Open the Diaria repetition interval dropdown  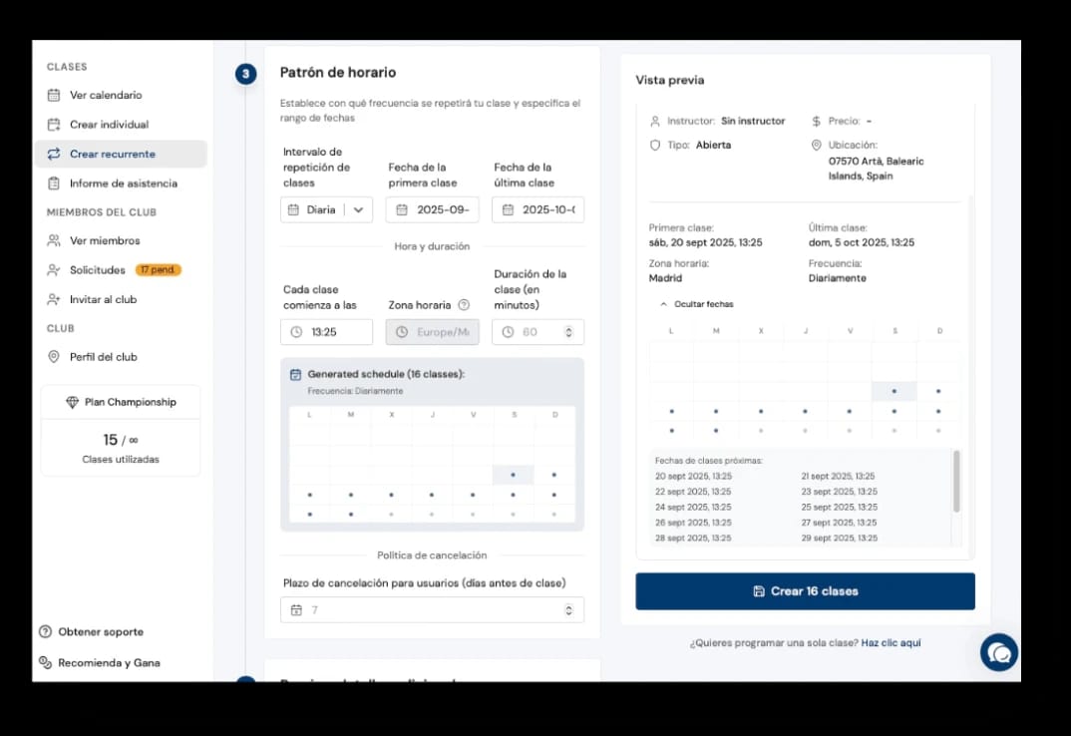(x=326, y=209)
